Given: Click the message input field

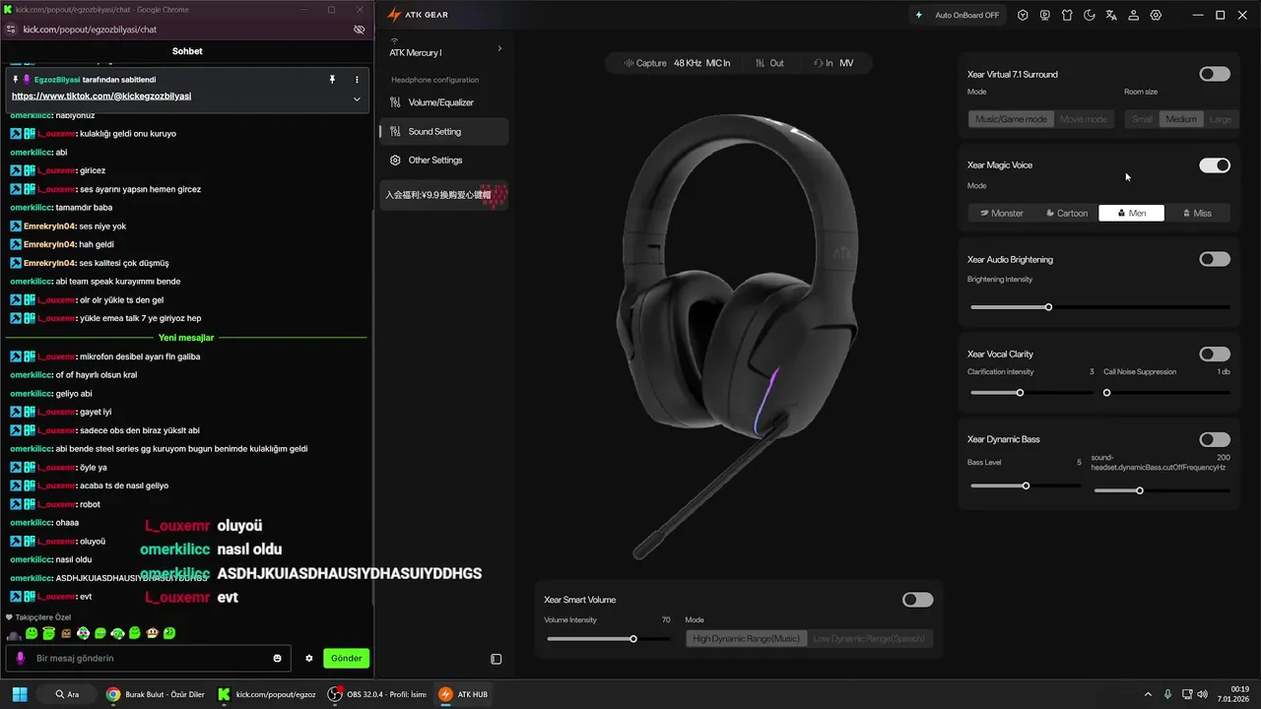Looking at the screenshot, I should 150,658.
